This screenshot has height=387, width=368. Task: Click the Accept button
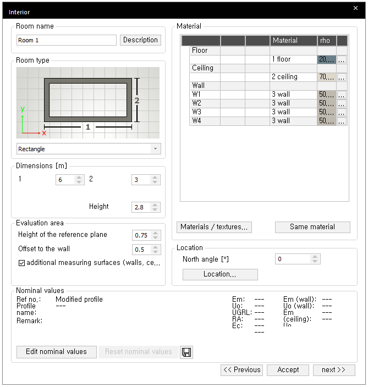[288, 370]
